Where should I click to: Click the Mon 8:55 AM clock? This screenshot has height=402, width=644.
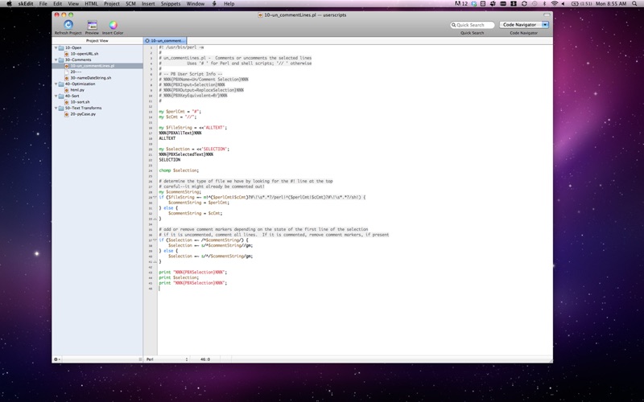pos(611,4)
